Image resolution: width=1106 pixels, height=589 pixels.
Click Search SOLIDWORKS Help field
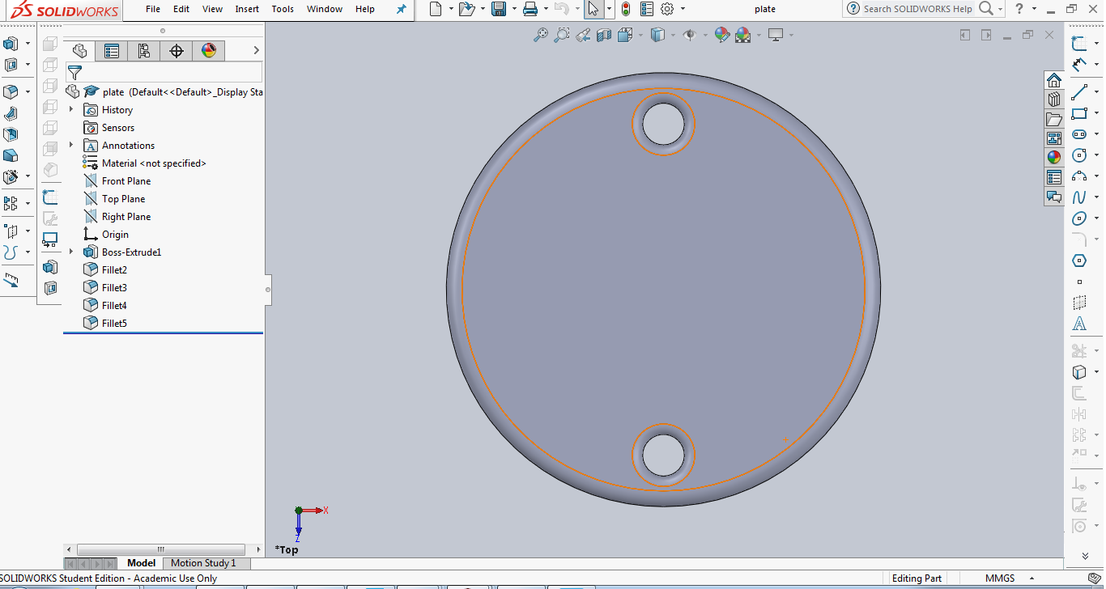pos(918,9)
